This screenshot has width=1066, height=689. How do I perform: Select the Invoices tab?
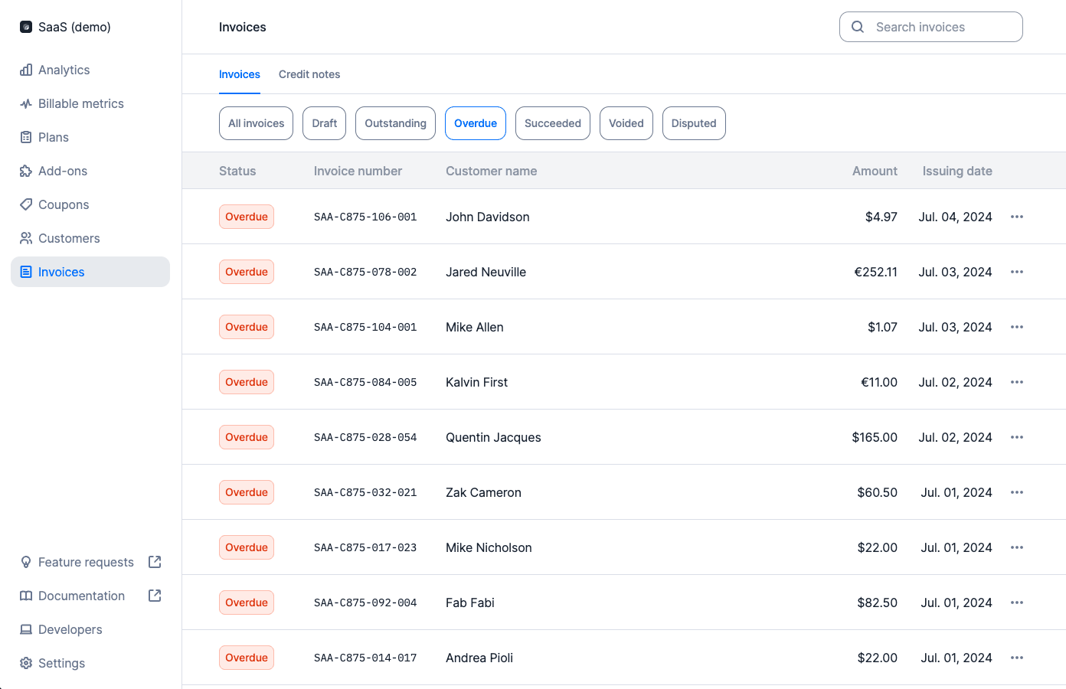[240, 74]
